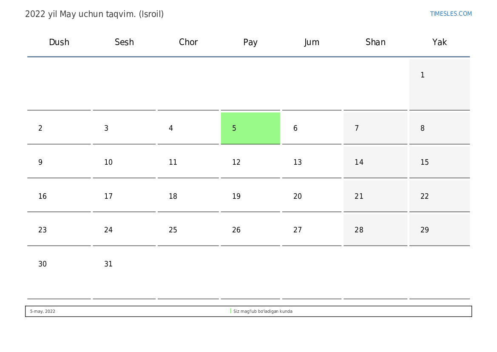Click day 14 in the calendar
This screenshot has width=497, height=352.
pos(375,162)
